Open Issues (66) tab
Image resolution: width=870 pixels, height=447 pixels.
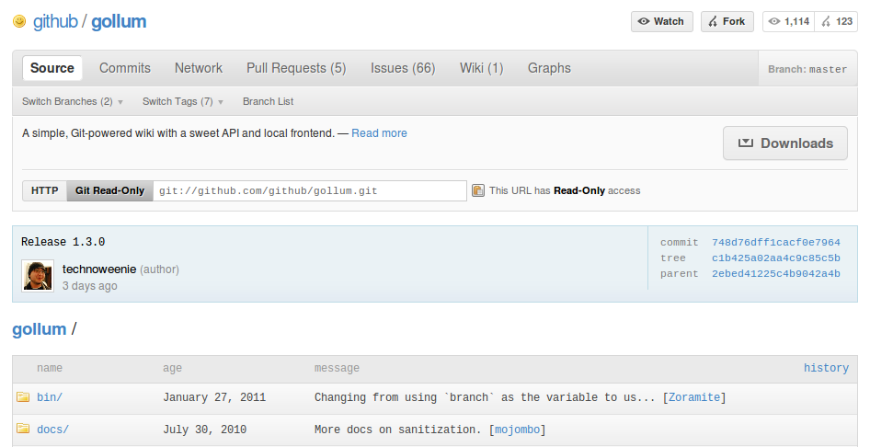(x=403, y=68)
